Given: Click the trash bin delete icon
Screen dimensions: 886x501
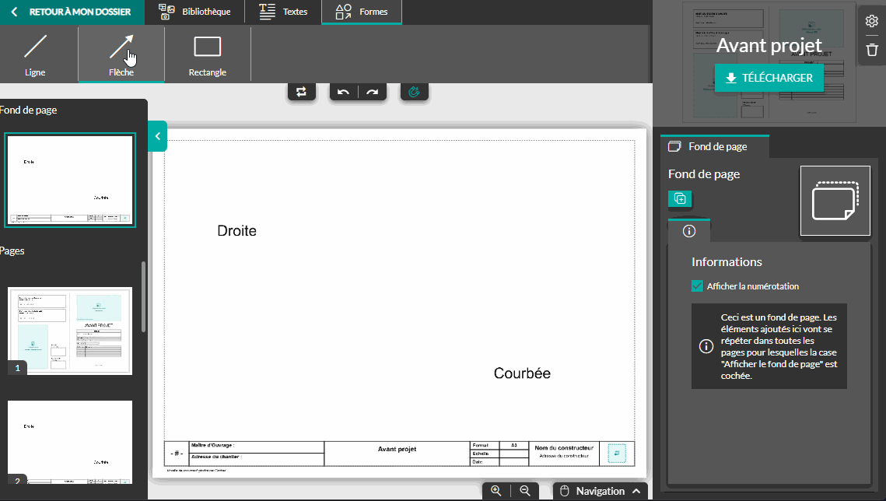Looking at the screenshot, I should coord(871,51).
